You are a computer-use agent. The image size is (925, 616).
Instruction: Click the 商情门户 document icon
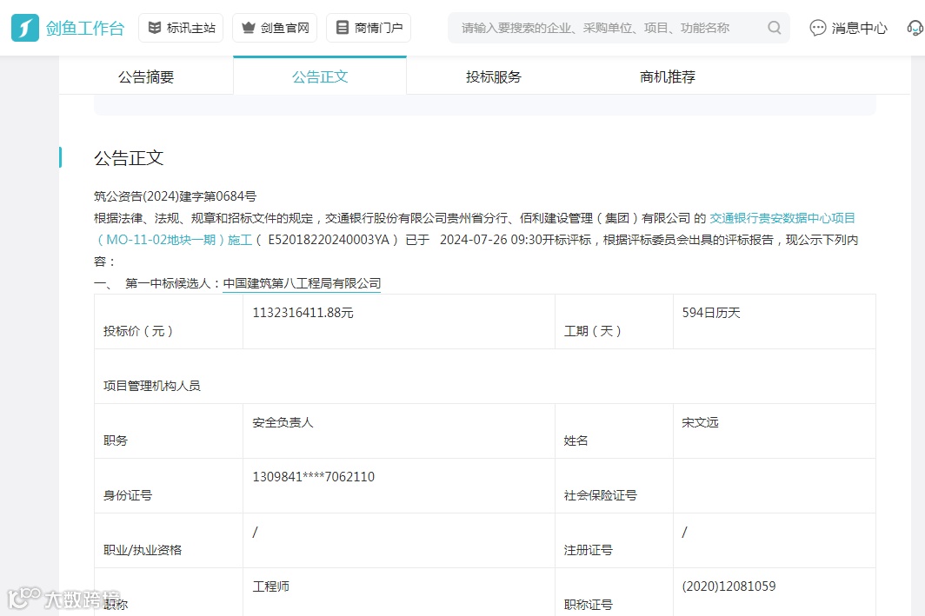click(343, 28)
